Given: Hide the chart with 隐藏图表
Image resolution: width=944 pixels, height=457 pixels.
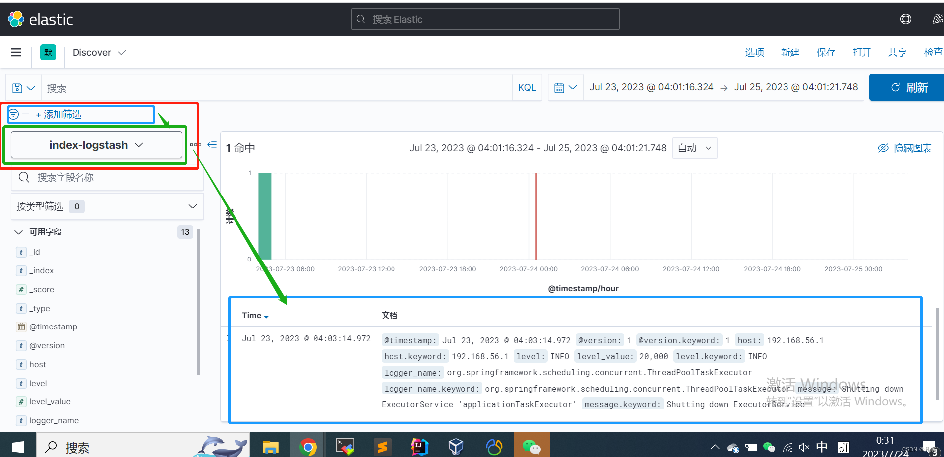Looking at the screenshot, I should [905, 148].
